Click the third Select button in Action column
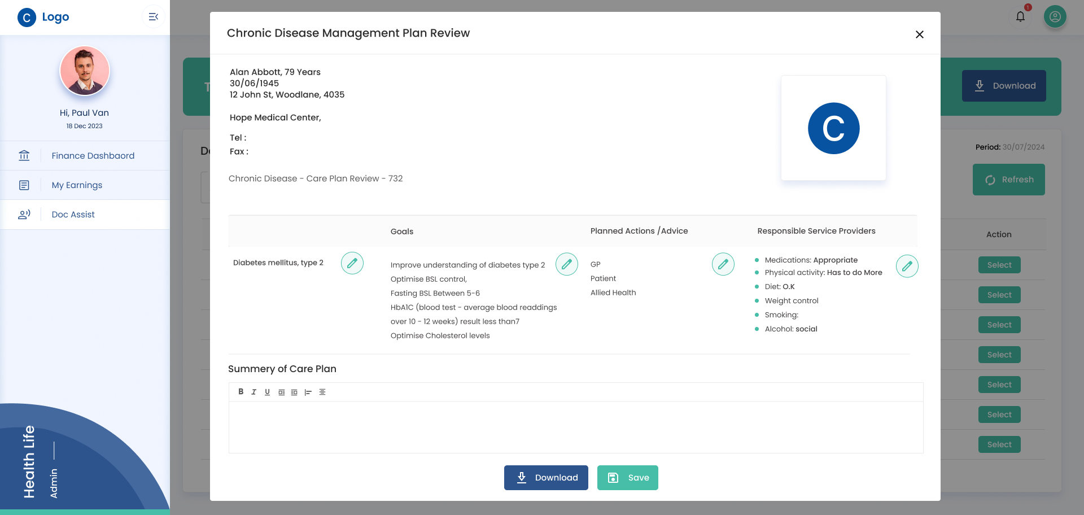Image resolution: width=1084 pixels, height=515 pixels. pyautogui.click(x=999, y=325)
